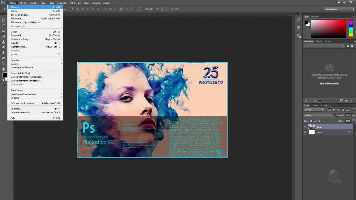Pick a color in the red color field
Screen dimensions: 356x200
coord(328,29)
